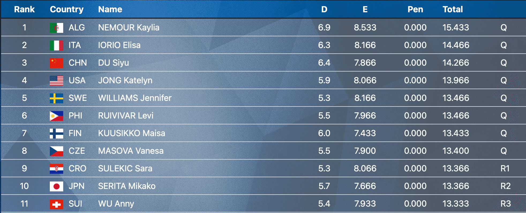
Task: Click the Czech Republic flag icon
Action: [57, 151]
